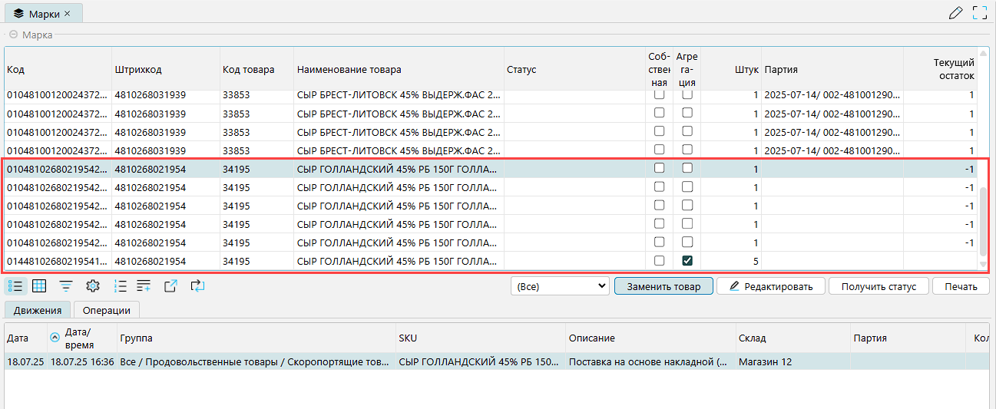Switch to list view icon in toolbar
Screen dimensions: 996x409
pyautogui.click(x=16, y=286)
